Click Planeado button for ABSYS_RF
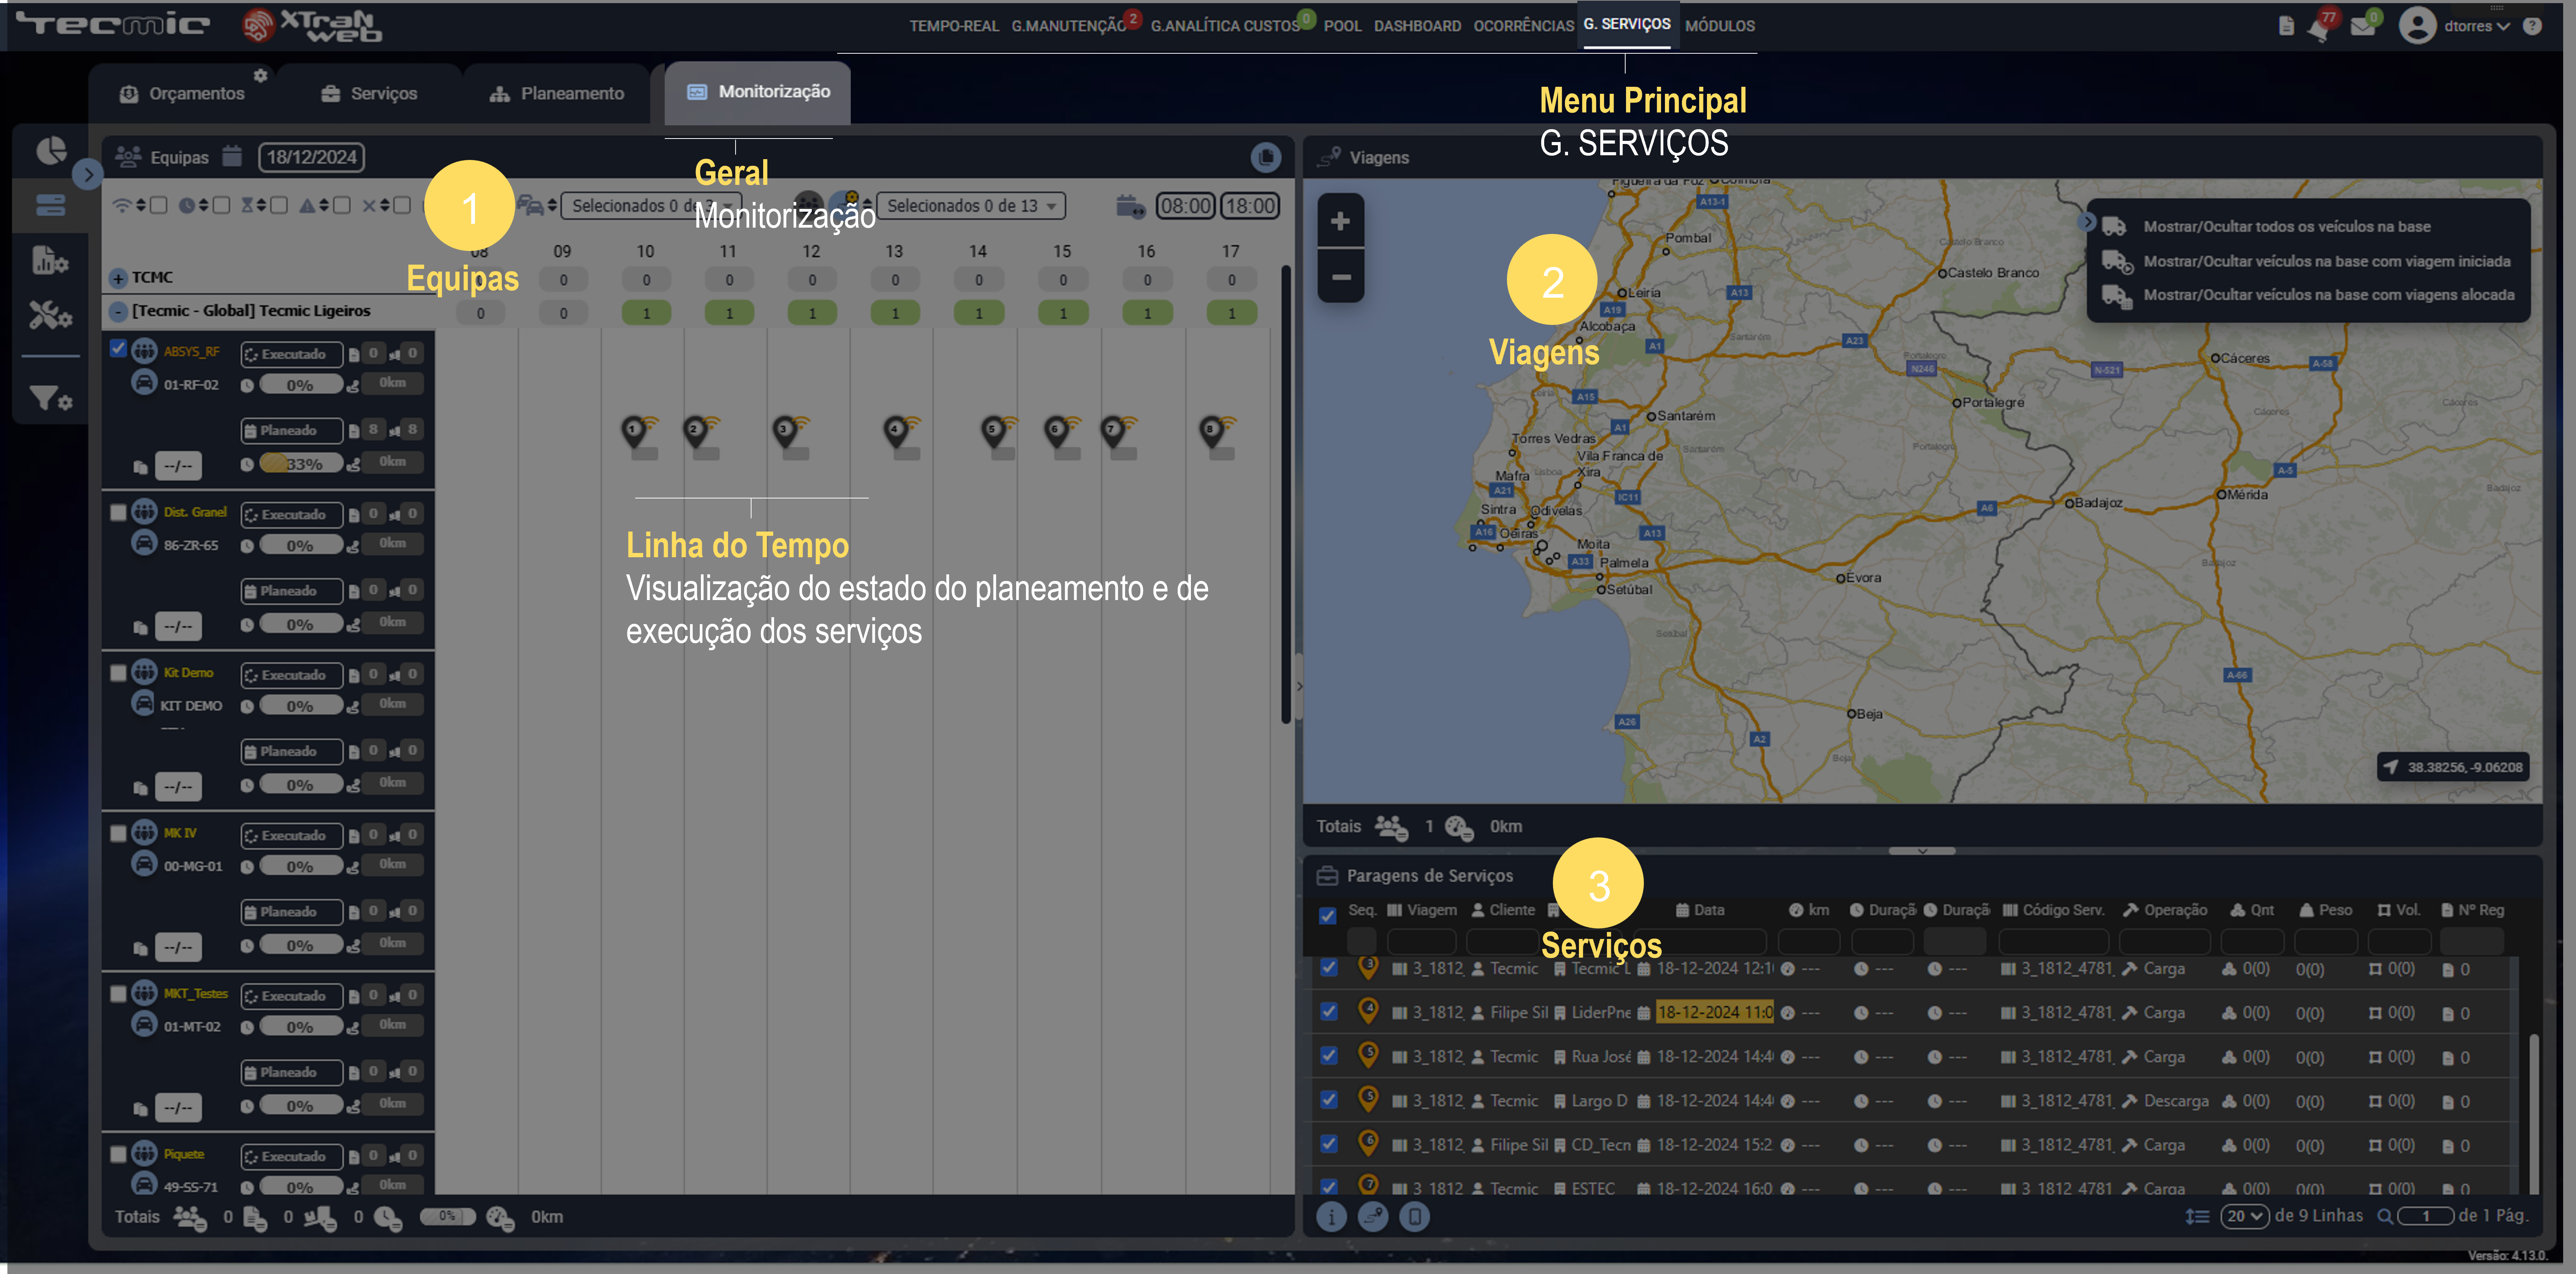Image resolution: width=2576 pixels, height=1274 pixels. pyautogui.click(x=292, y=431)
